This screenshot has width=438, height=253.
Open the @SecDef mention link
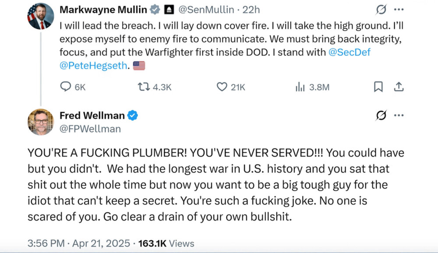click(x=350, y=53)
